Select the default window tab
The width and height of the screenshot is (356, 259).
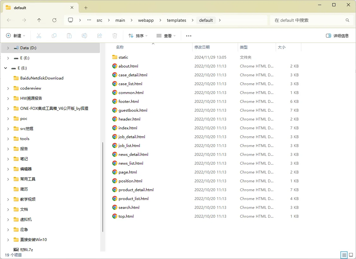tap(40, 8)
